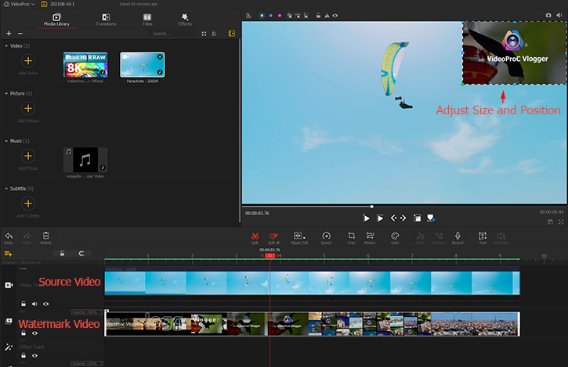The width and height of the screenshot is (568, 367).
Task: Collapse the Music (1) section
Action: (7, 141)
